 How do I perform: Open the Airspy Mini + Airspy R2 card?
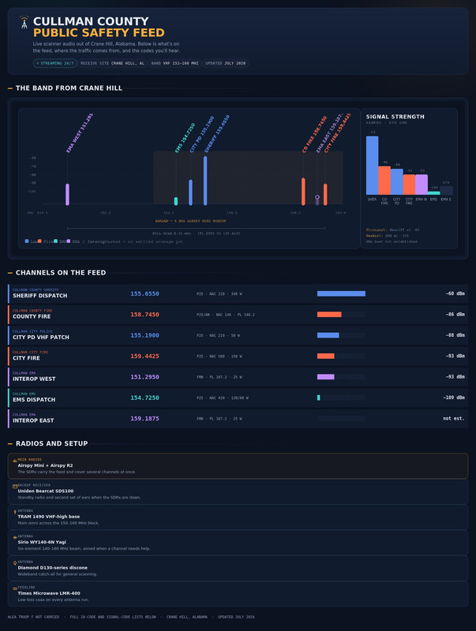point(238,466)
